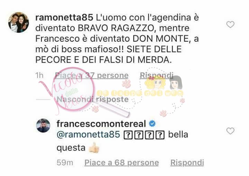Like ramonetta85's comment with the heart

click(x=230, y=25)
